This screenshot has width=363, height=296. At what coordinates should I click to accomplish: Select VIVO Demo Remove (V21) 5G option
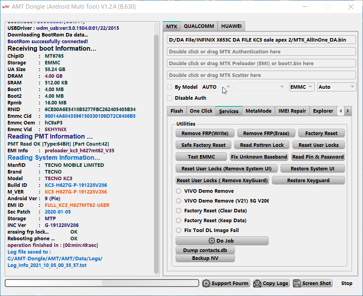tap(178, 201)
